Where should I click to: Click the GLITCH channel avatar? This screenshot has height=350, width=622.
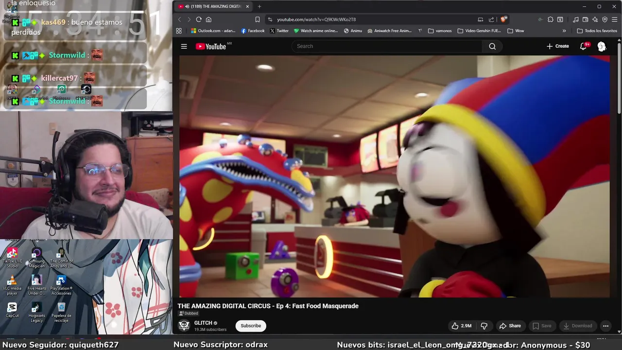tap(184, 326)
